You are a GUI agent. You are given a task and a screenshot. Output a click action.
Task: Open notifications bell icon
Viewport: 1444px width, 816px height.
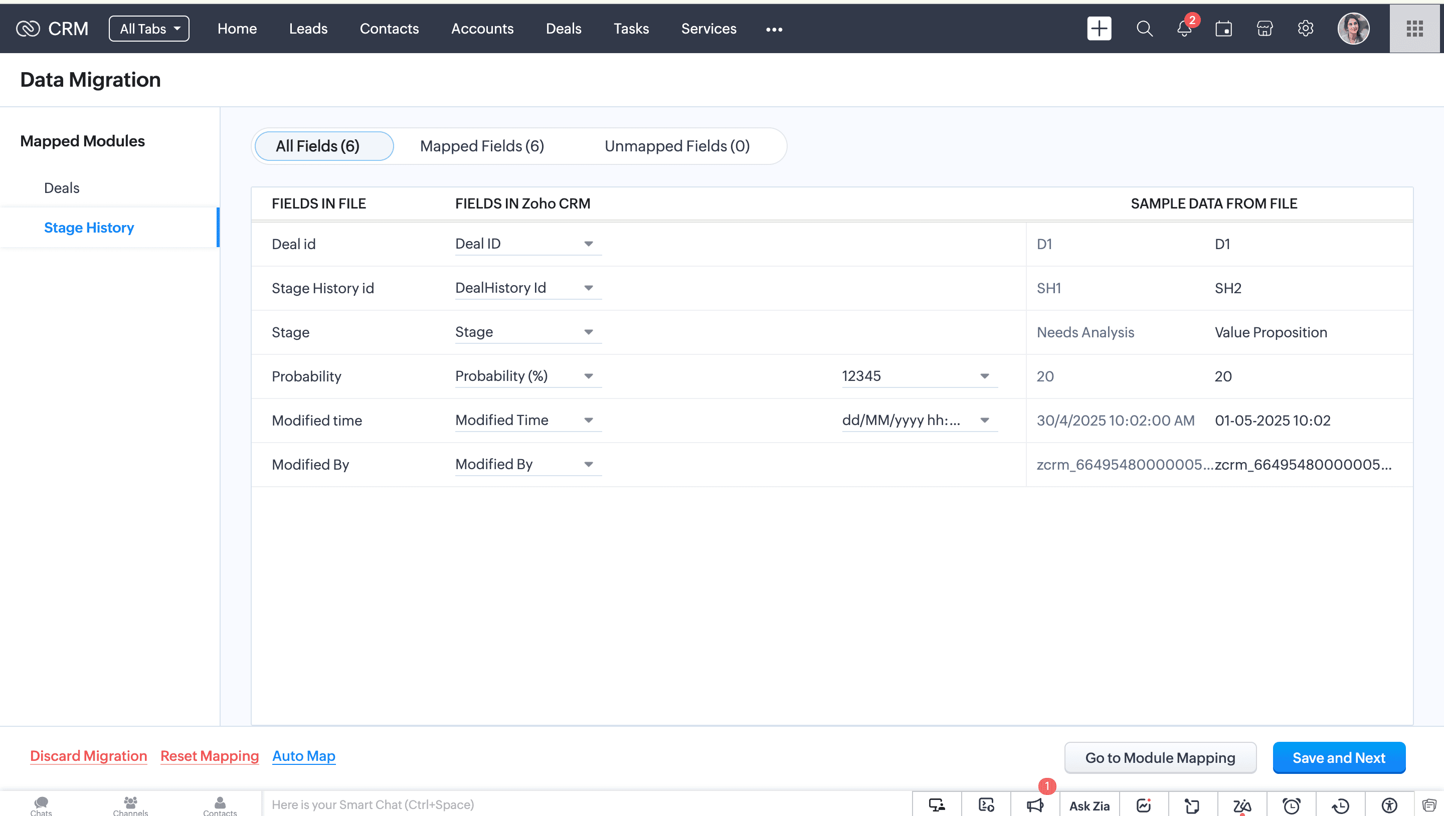(1184, 29)
